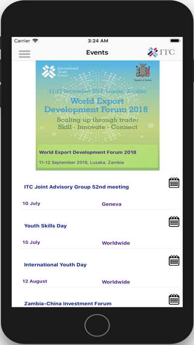194x345 pixels.
Task: Click the '10 July' date
Action: [31, 204]
